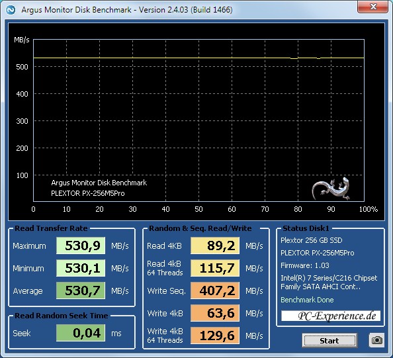This screenshot has width=393, height=358.
Task: Open the PC-Experience.de banner
Action: pos(331,316)
